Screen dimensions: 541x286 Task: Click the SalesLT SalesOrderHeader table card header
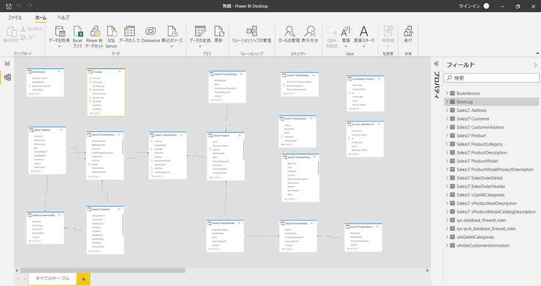click(x=105, y=135)
